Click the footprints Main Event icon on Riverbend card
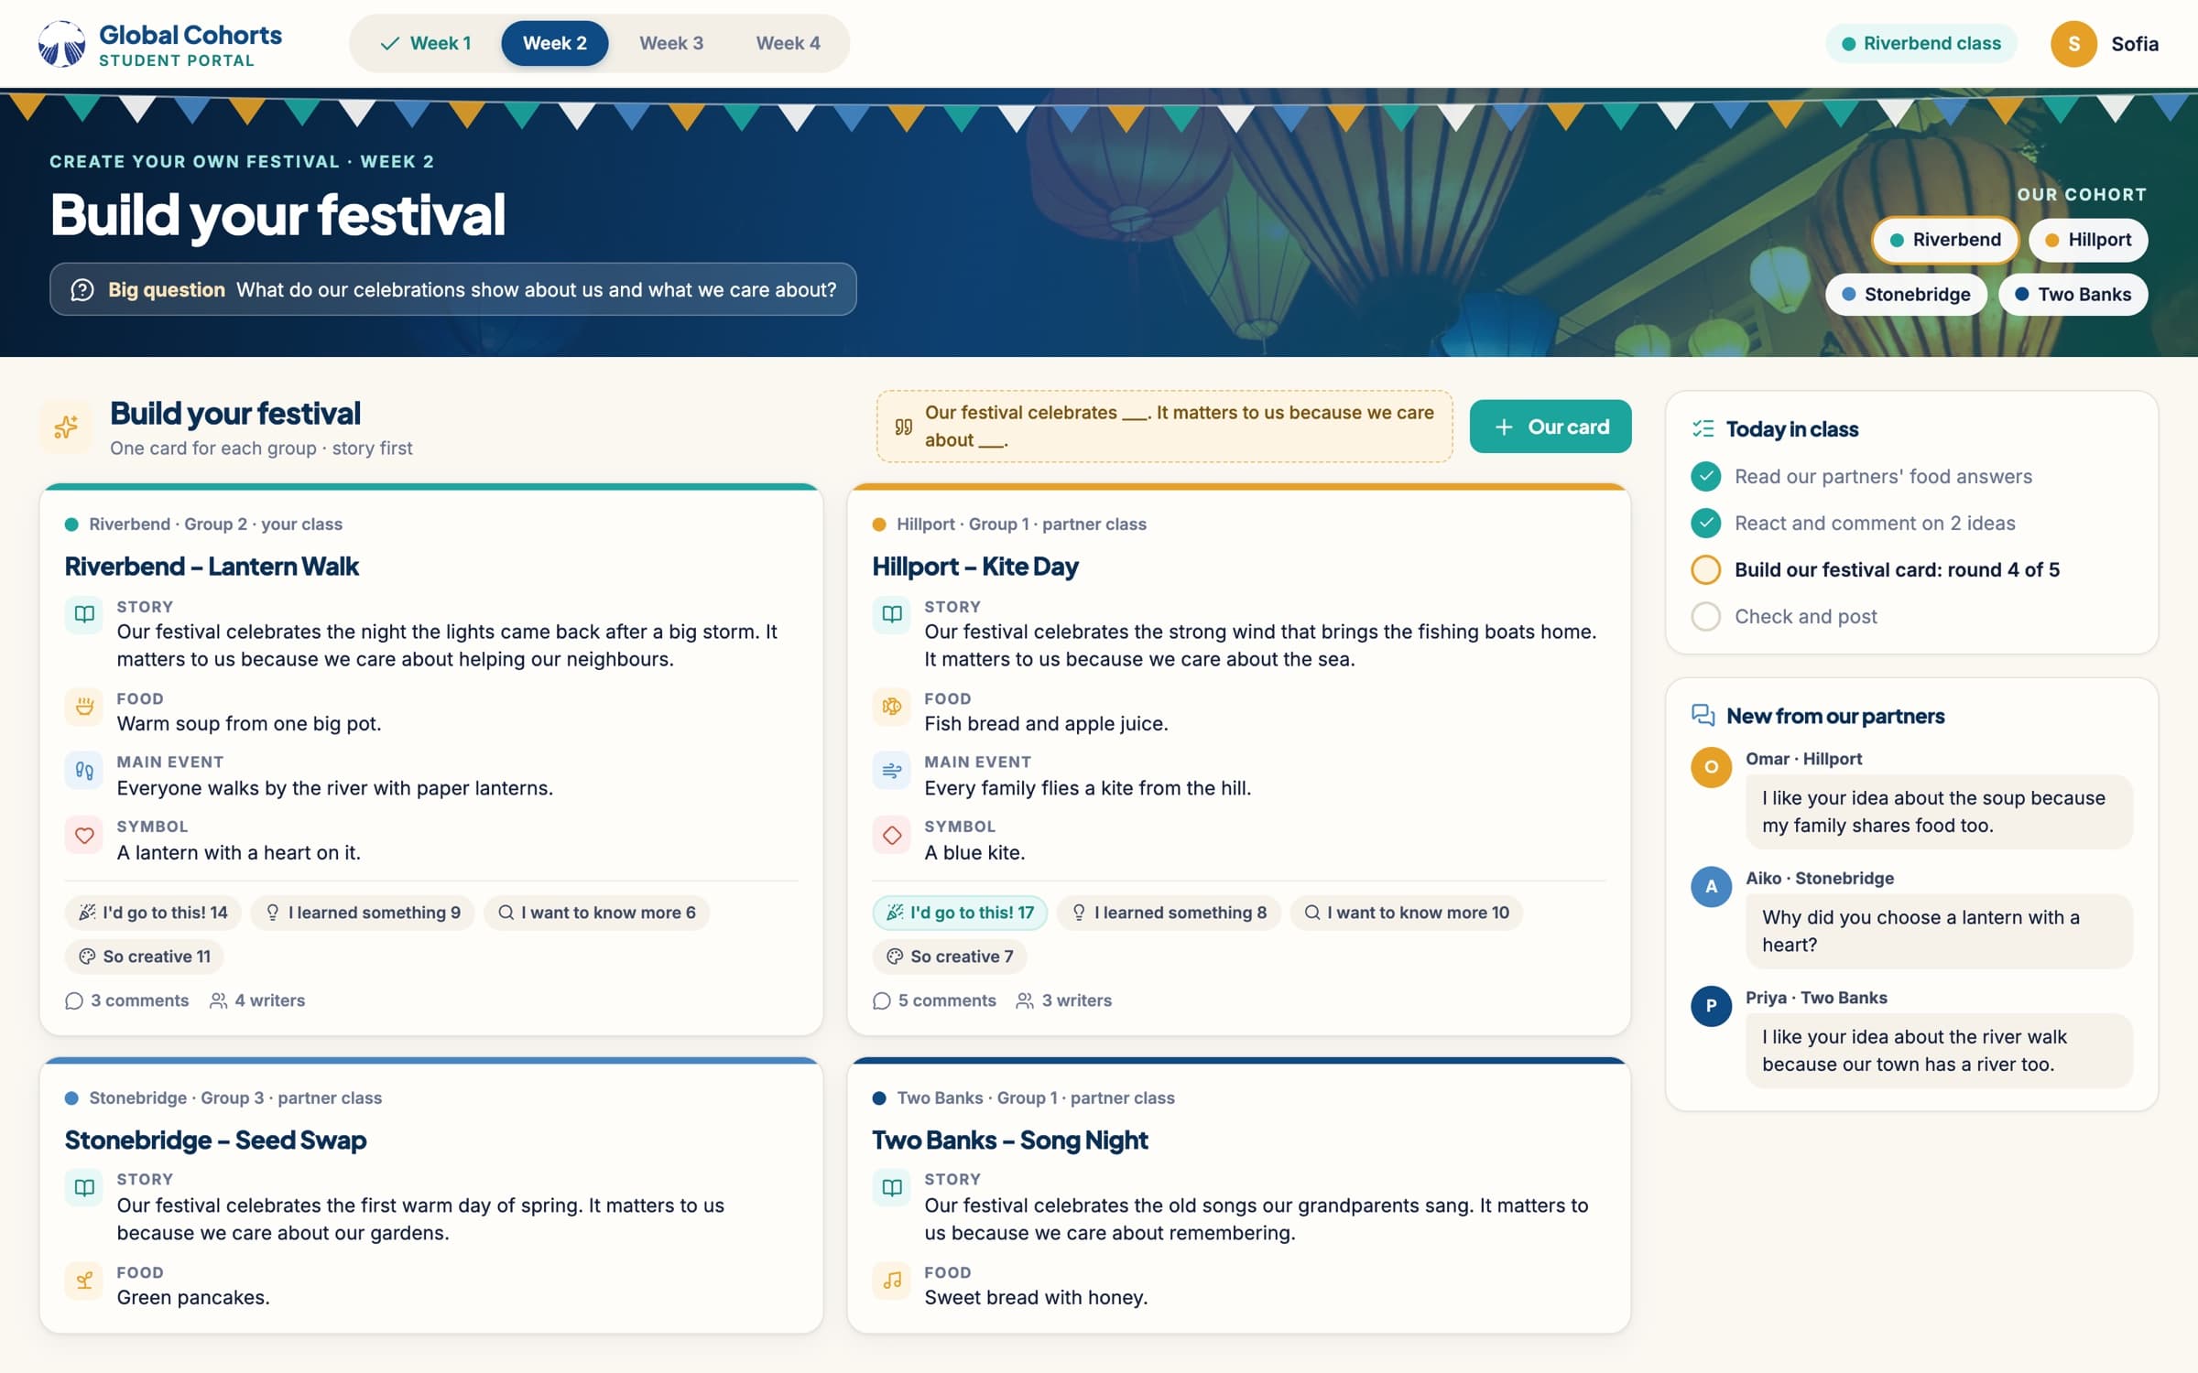2198x1373 pixels. 84,770
